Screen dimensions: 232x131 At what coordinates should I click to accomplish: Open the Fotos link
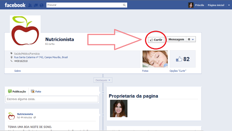point(145,71)
